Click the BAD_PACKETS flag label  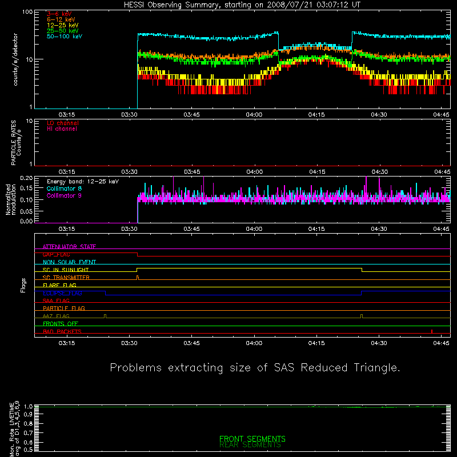62,331
